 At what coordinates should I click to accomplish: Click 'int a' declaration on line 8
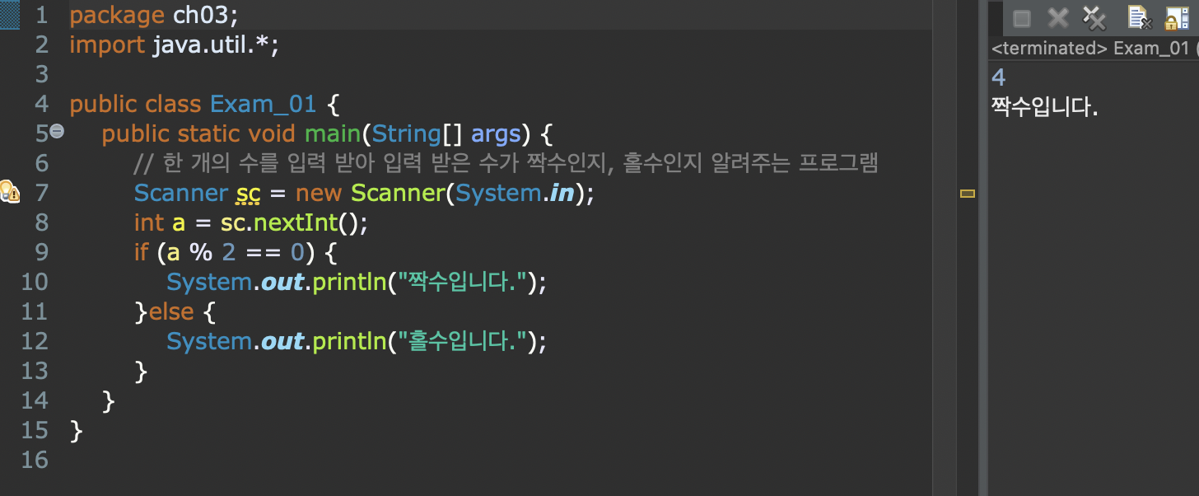[x=161, y=222]
